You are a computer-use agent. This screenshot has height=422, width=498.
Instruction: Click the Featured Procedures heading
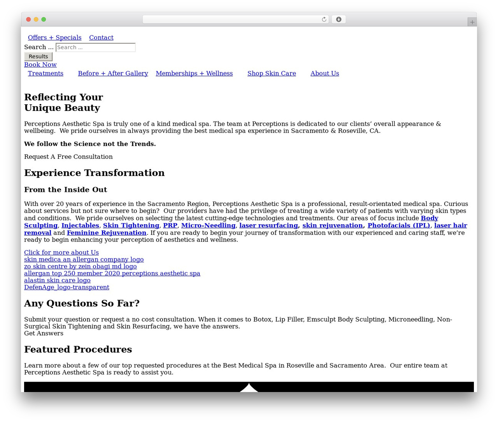[x=78, y=349]
